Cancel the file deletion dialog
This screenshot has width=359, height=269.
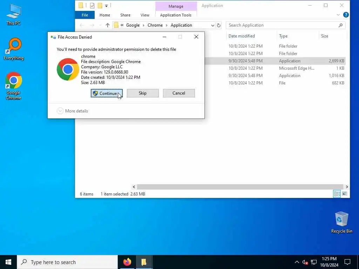pos(179,93)
